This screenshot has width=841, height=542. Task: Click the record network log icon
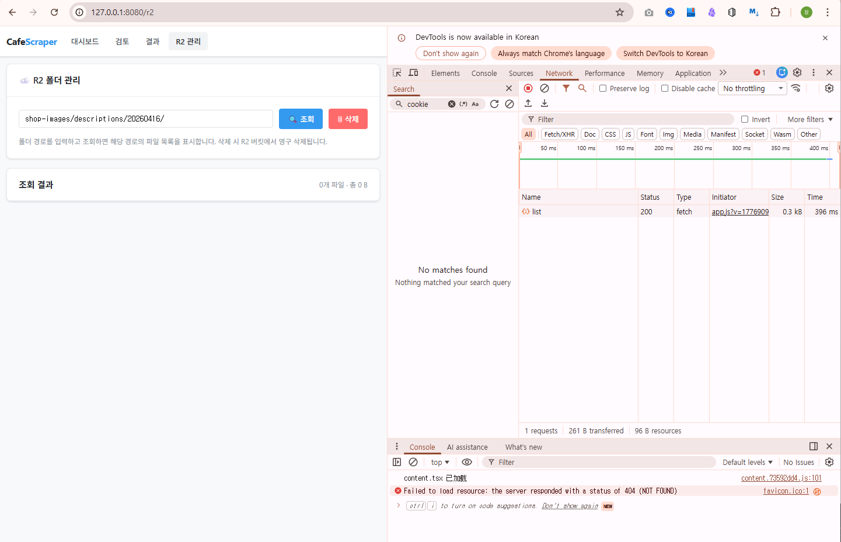click(x=528, y=88)
